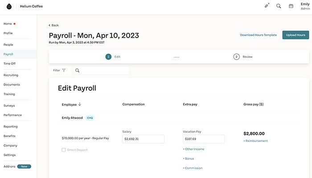Open Time Off in the sidebar
This screenshot has height=178, width=312.
(9, 64)
